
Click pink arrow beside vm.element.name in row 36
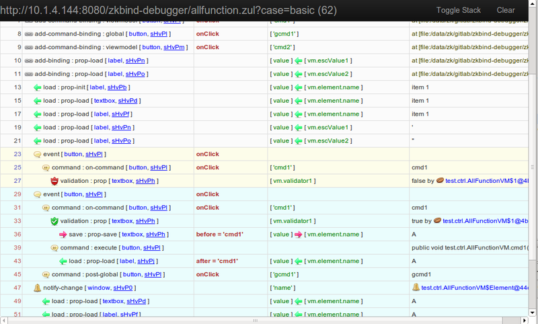point(299,235)
